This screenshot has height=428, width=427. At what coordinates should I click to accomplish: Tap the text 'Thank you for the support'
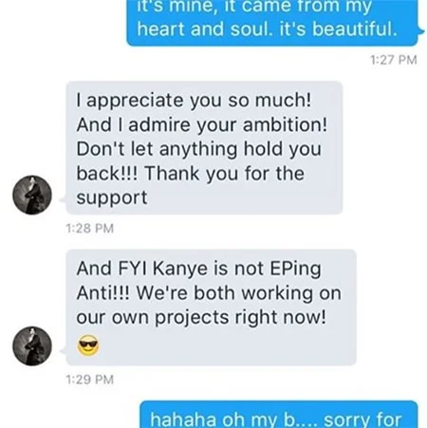191,186
